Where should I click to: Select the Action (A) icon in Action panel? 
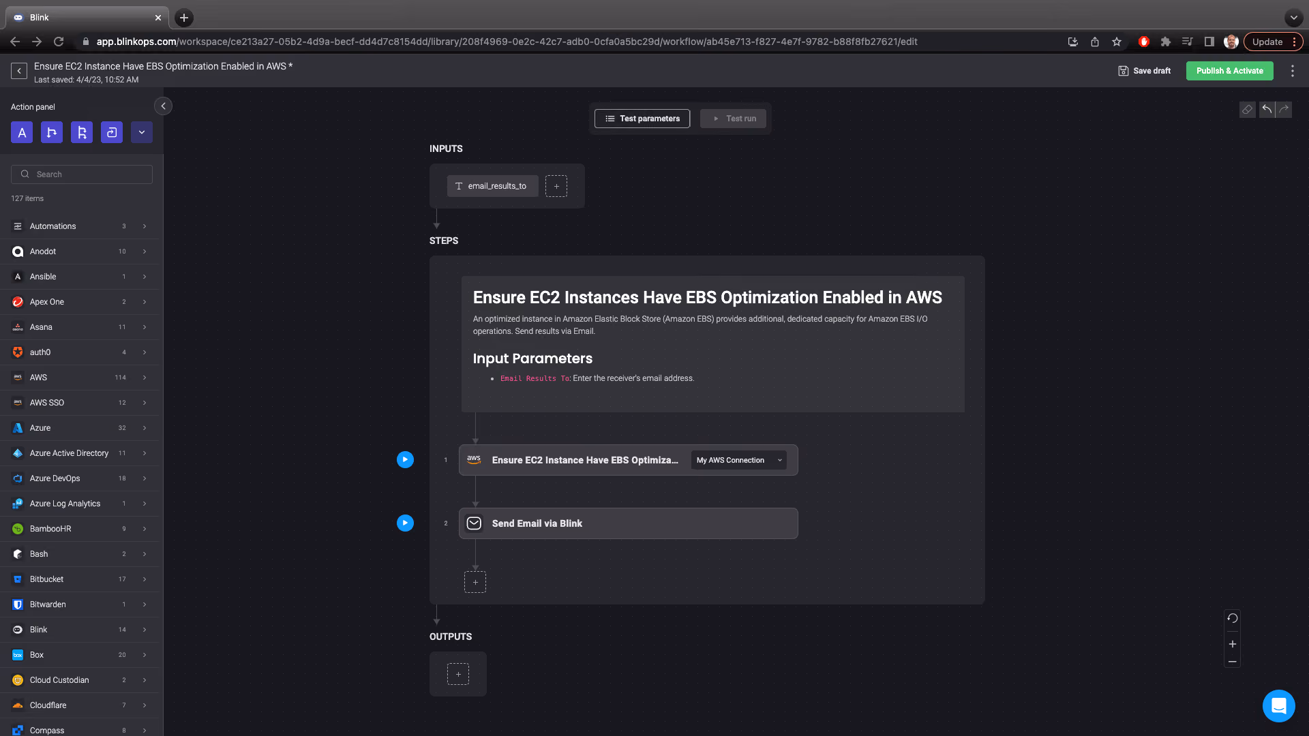(x=22, y=132)
